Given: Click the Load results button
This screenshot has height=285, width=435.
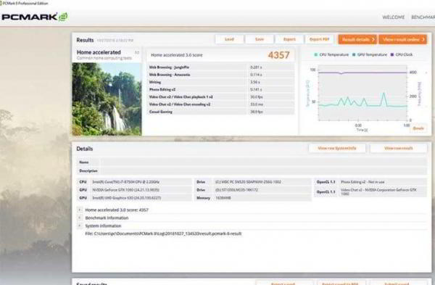Looking at the screenshot, I should (229, 39).
